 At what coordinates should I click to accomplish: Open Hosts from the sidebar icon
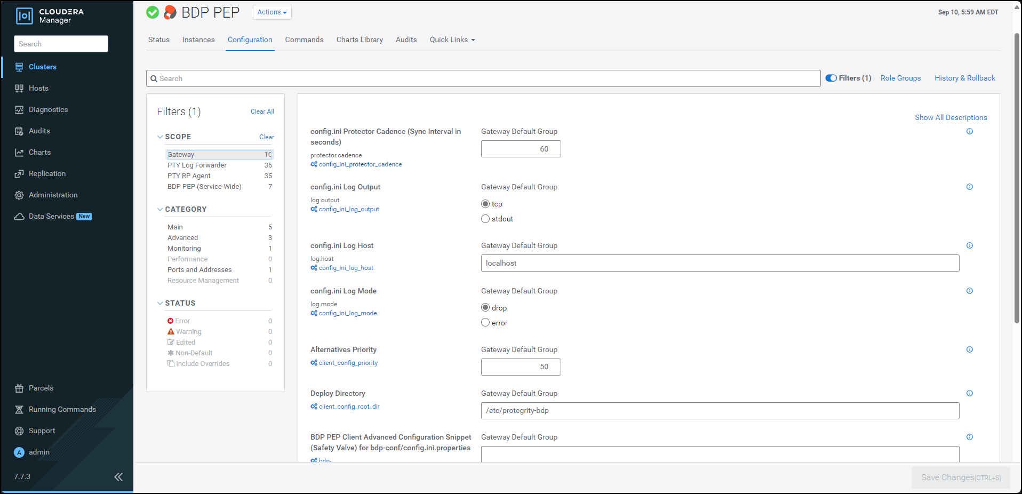click(19, 89)
